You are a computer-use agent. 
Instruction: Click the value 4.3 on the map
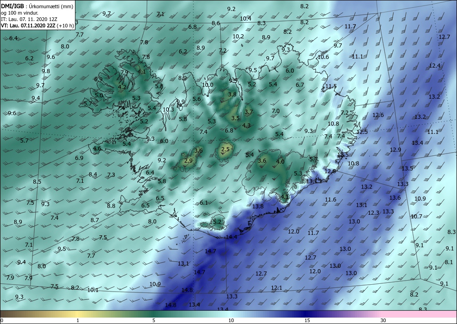(246, 126)
